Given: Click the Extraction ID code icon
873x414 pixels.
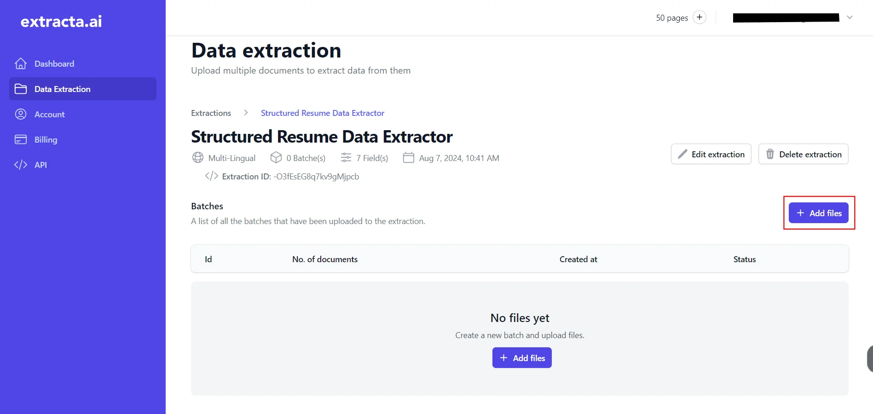Looking at the screenshot, I should coord(212,176).
